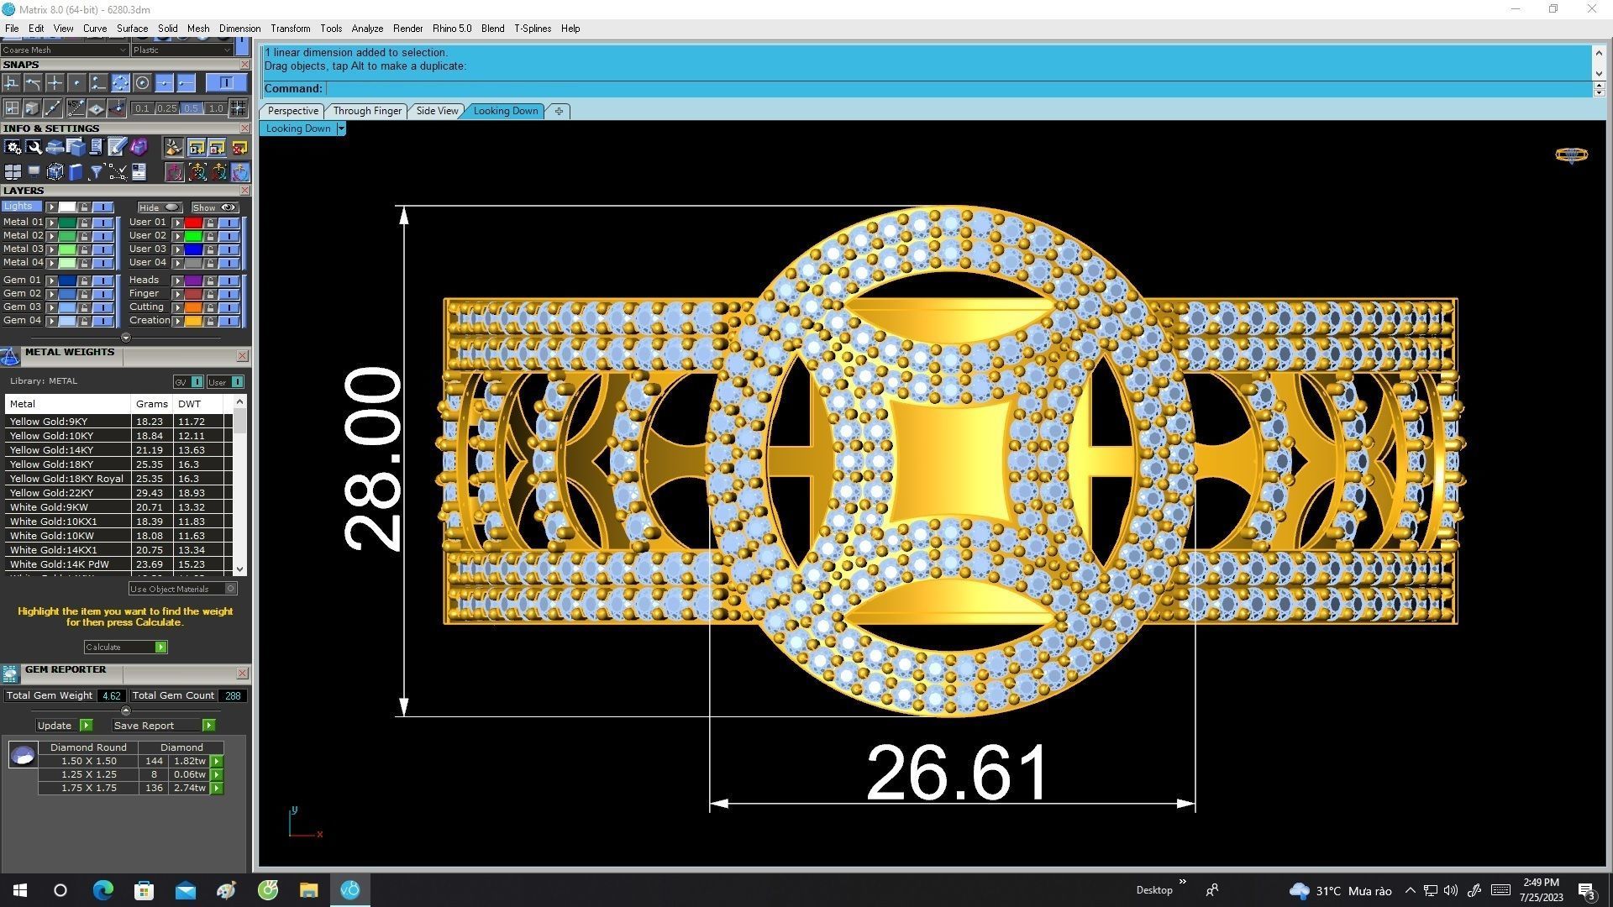Enable the center snap circle icon
This screenshot has height=907, width=1613.
tap(142, 82)
